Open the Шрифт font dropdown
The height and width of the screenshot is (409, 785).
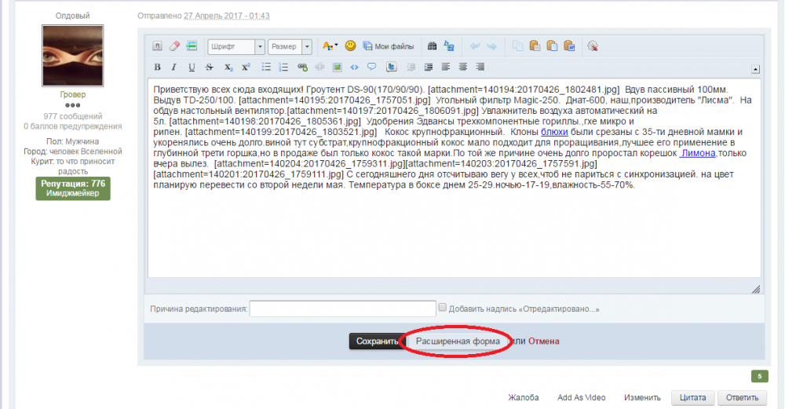pyautogui.click(x=235, y=46)
